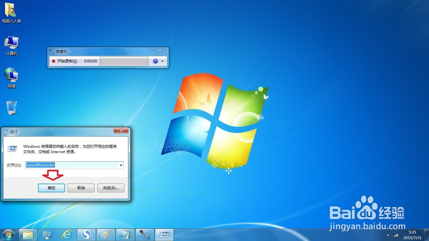Image resolution: width=429 pixels, height=241 pixels.
Task: Select the 电脑人人有 desktop folder icon
Action: (12, 13)
